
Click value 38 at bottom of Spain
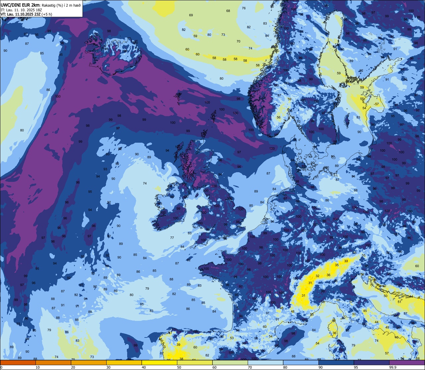coord(181,359)
